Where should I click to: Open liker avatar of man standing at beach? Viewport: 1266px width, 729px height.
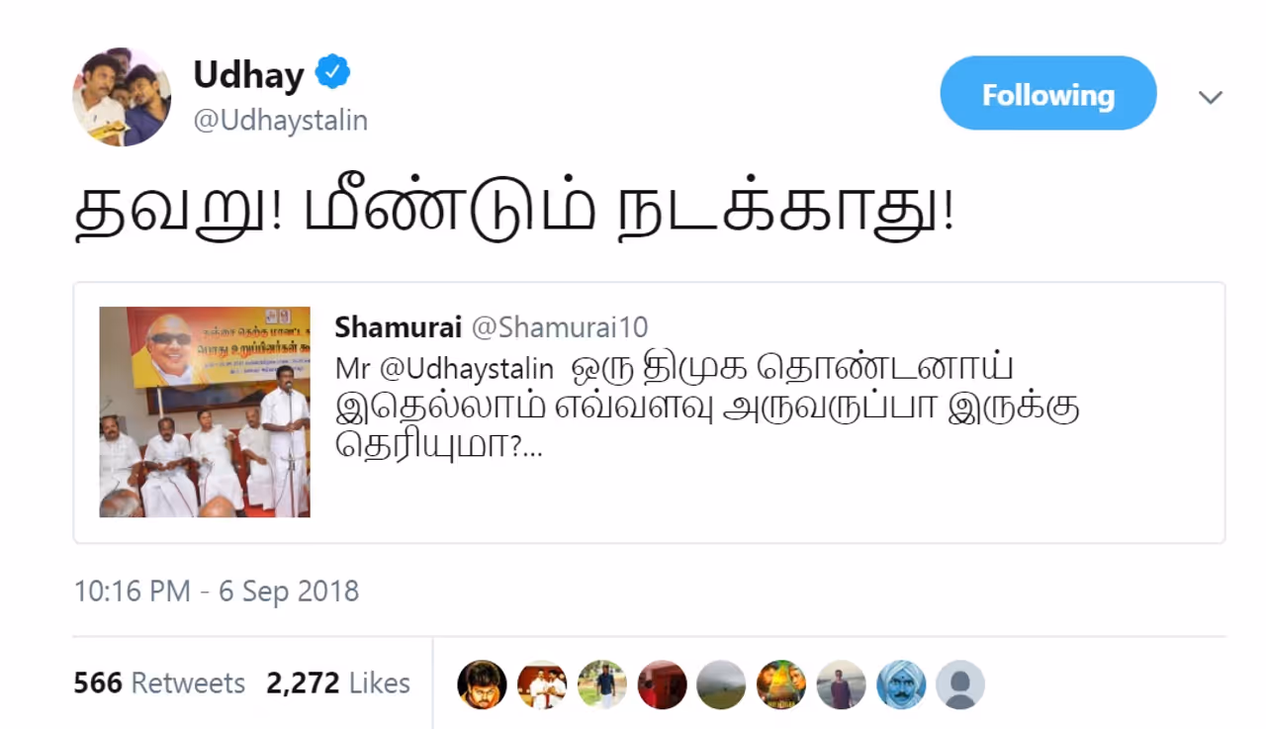[841, 684]
